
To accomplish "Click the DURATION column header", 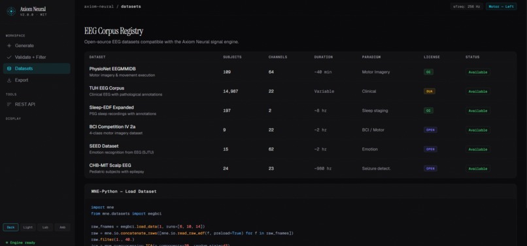I will point(323,57).
